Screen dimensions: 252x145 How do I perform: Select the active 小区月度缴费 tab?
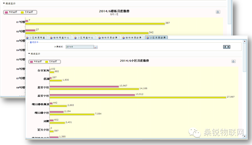pyautogui.click(x=156, y=37)
